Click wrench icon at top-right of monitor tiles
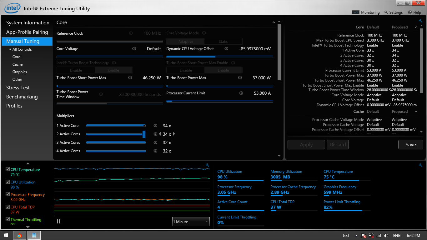The image size is (427, 240). [x=420, y=165]
